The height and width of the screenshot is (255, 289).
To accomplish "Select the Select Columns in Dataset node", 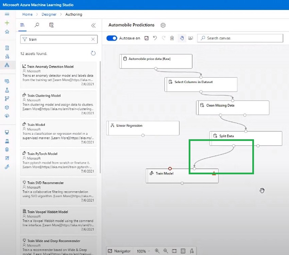I will [x=201, y=84].
